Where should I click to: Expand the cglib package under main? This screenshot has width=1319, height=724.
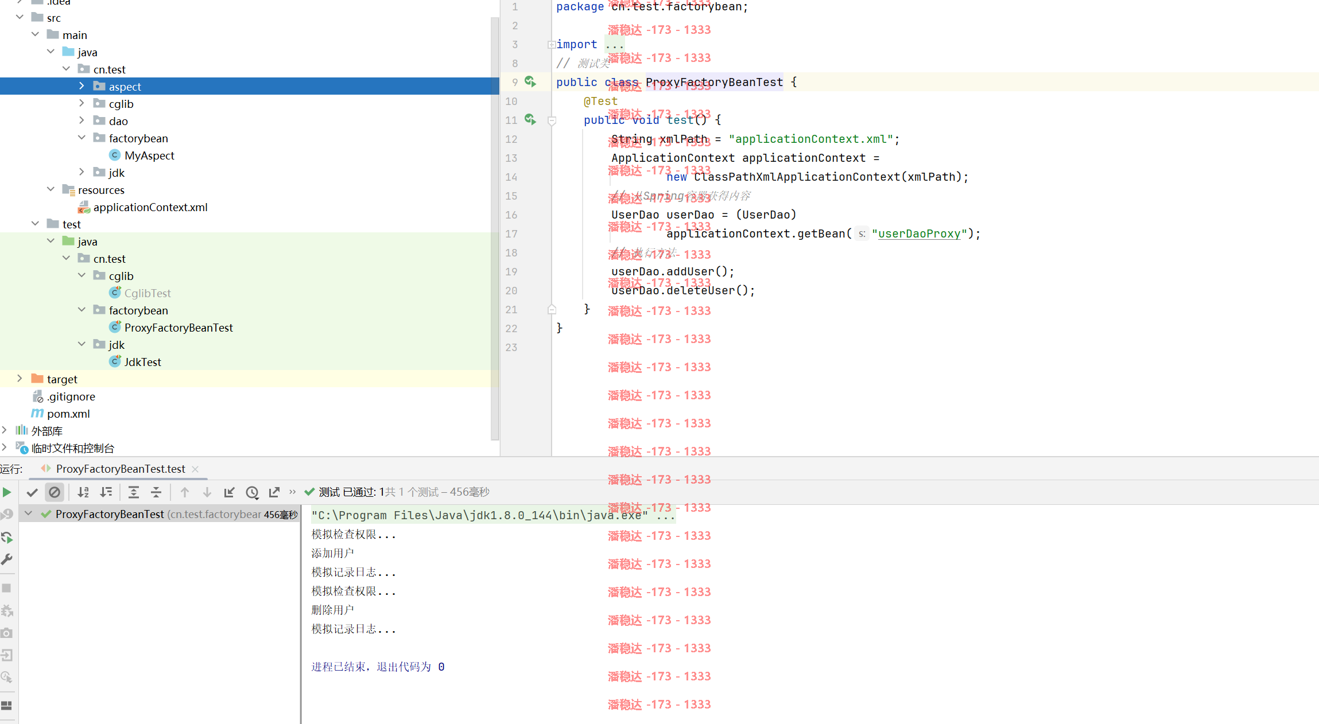(x=82, y=103)
